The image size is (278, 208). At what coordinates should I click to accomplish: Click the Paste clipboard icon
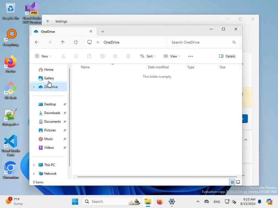click(89, 56)
